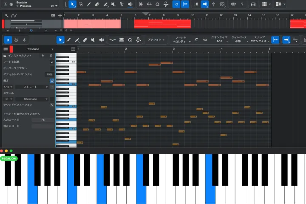
Task: Show automation with the curve icon
Action: (14, 16)
